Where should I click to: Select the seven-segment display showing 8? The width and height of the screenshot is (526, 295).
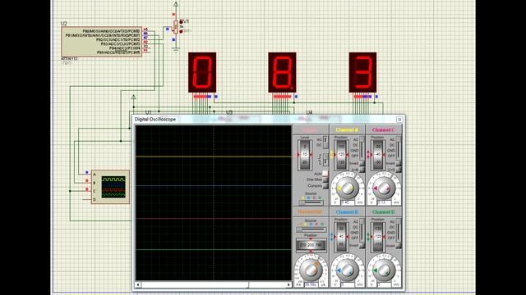point(282,72)
